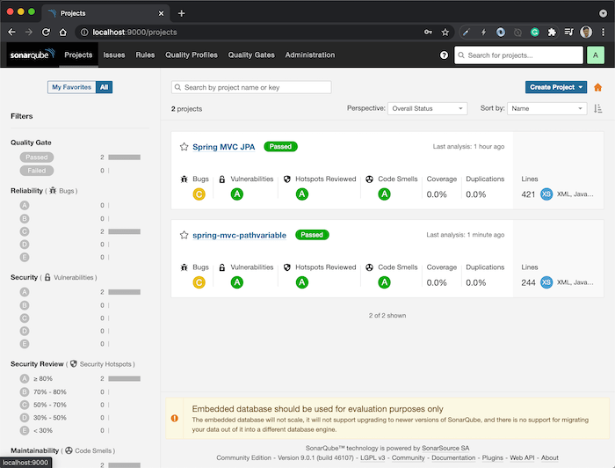
Task: Filter by Quality Gate Passed
Action: [x=37, y=157]
